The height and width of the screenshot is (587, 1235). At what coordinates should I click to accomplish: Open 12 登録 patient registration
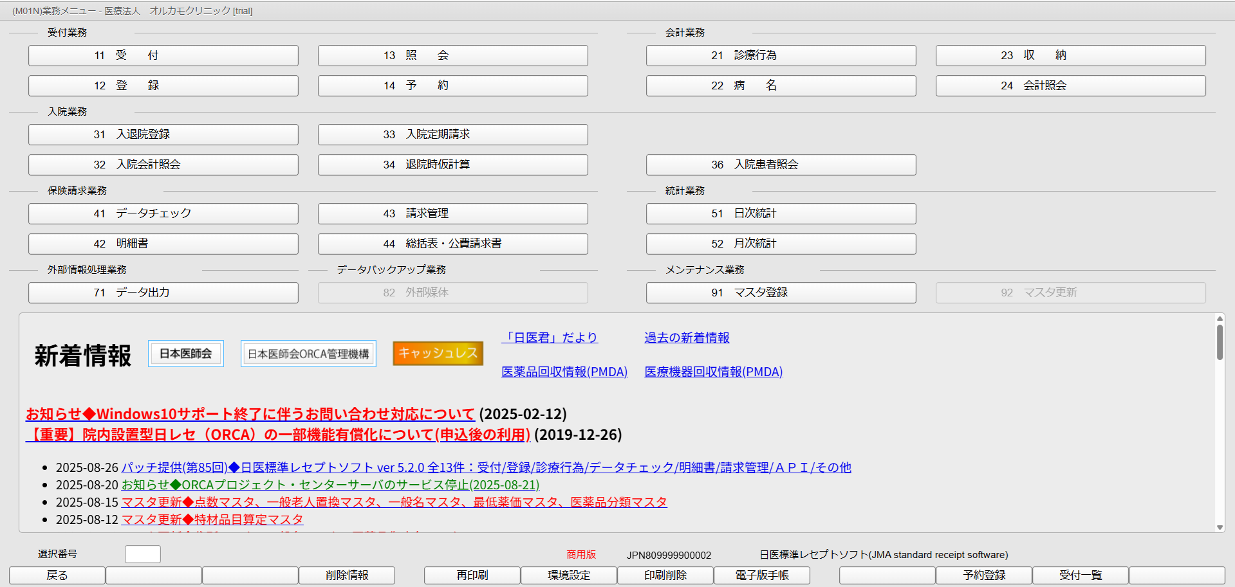click(163, 86)
